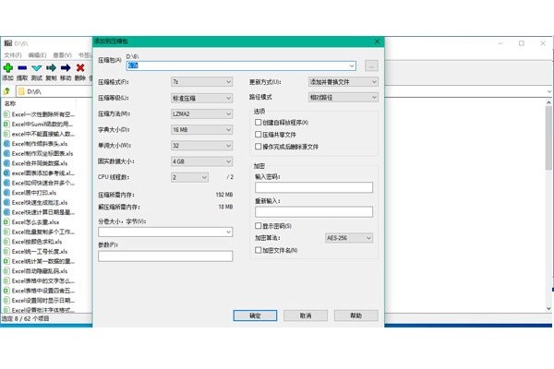Expand the 压缩等级 dropdown showing 标准压缩
554x369 pixels.
(x=201, y=98)
